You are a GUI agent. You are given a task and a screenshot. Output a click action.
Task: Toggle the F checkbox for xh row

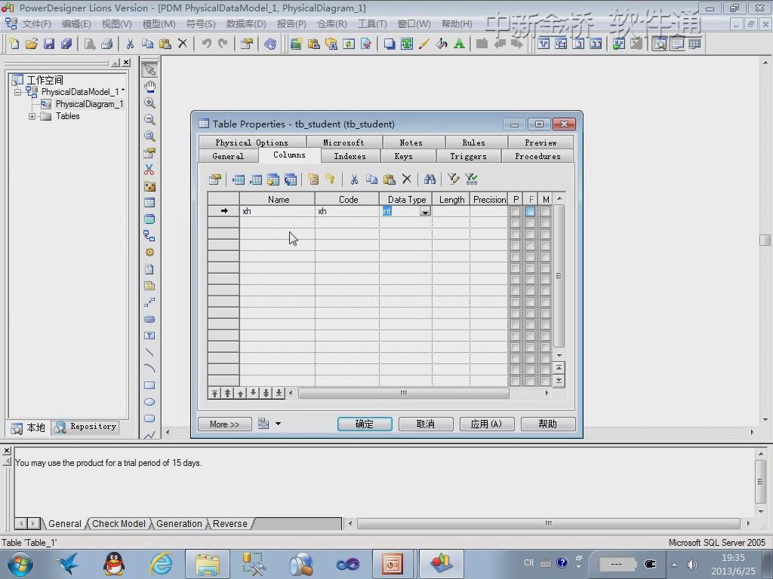click(531, 211)
